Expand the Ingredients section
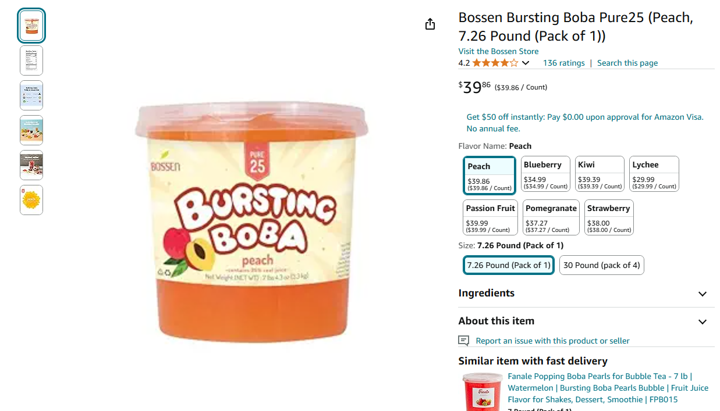 tap(586, 294)
